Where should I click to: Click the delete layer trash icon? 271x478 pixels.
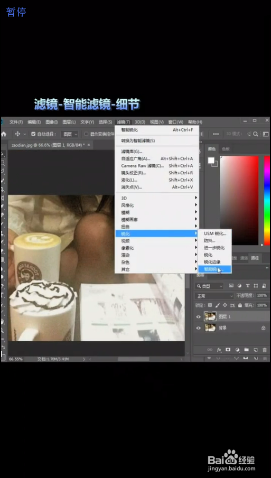(264, 350)
